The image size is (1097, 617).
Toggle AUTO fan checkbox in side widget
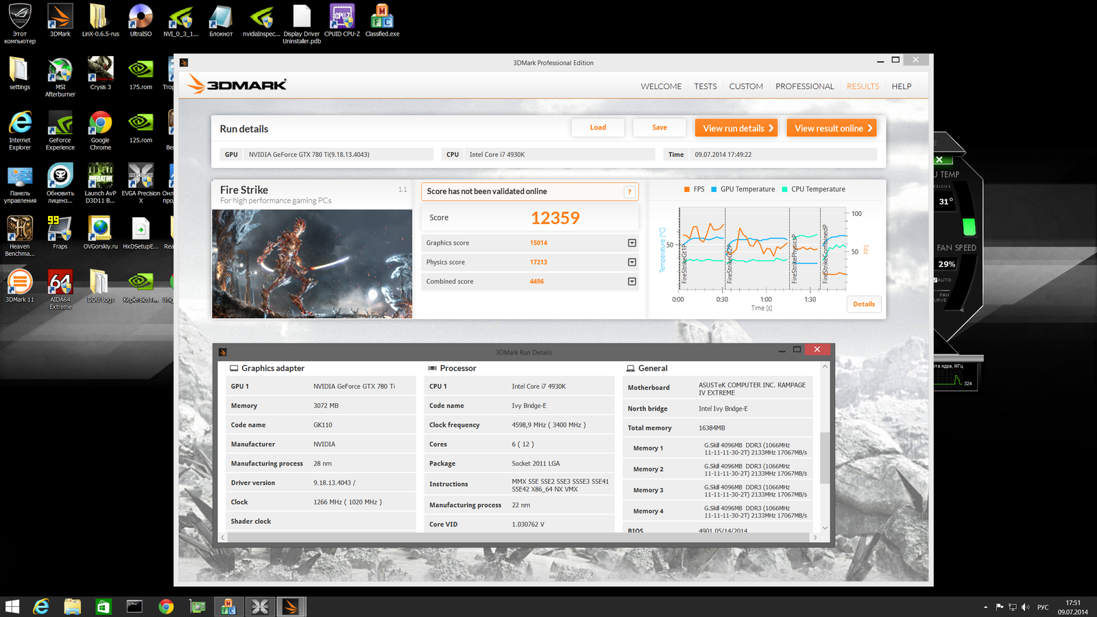(x=935, y=280)
